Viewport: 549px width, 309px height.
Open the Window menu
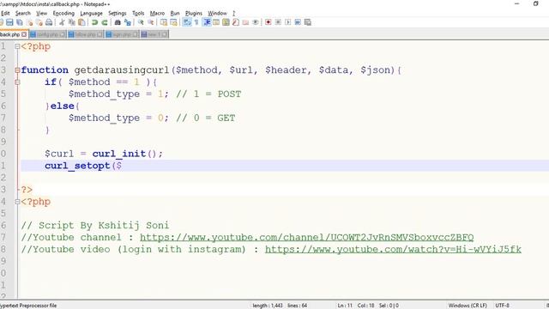(x=217, y=14)
